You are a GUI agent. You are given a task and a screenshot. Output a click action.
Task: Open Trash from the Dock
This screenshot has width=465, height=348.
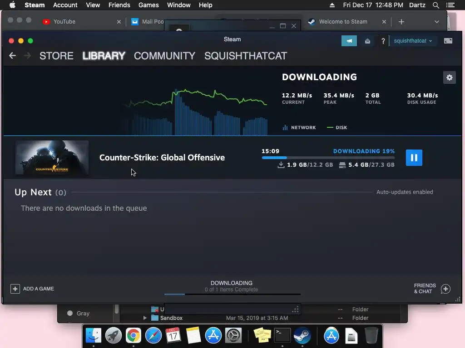tap(371, 336)
